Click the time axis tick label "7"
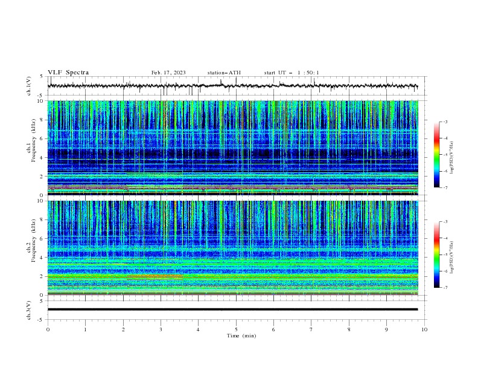 pyautogui.click(x=311, y=329)
